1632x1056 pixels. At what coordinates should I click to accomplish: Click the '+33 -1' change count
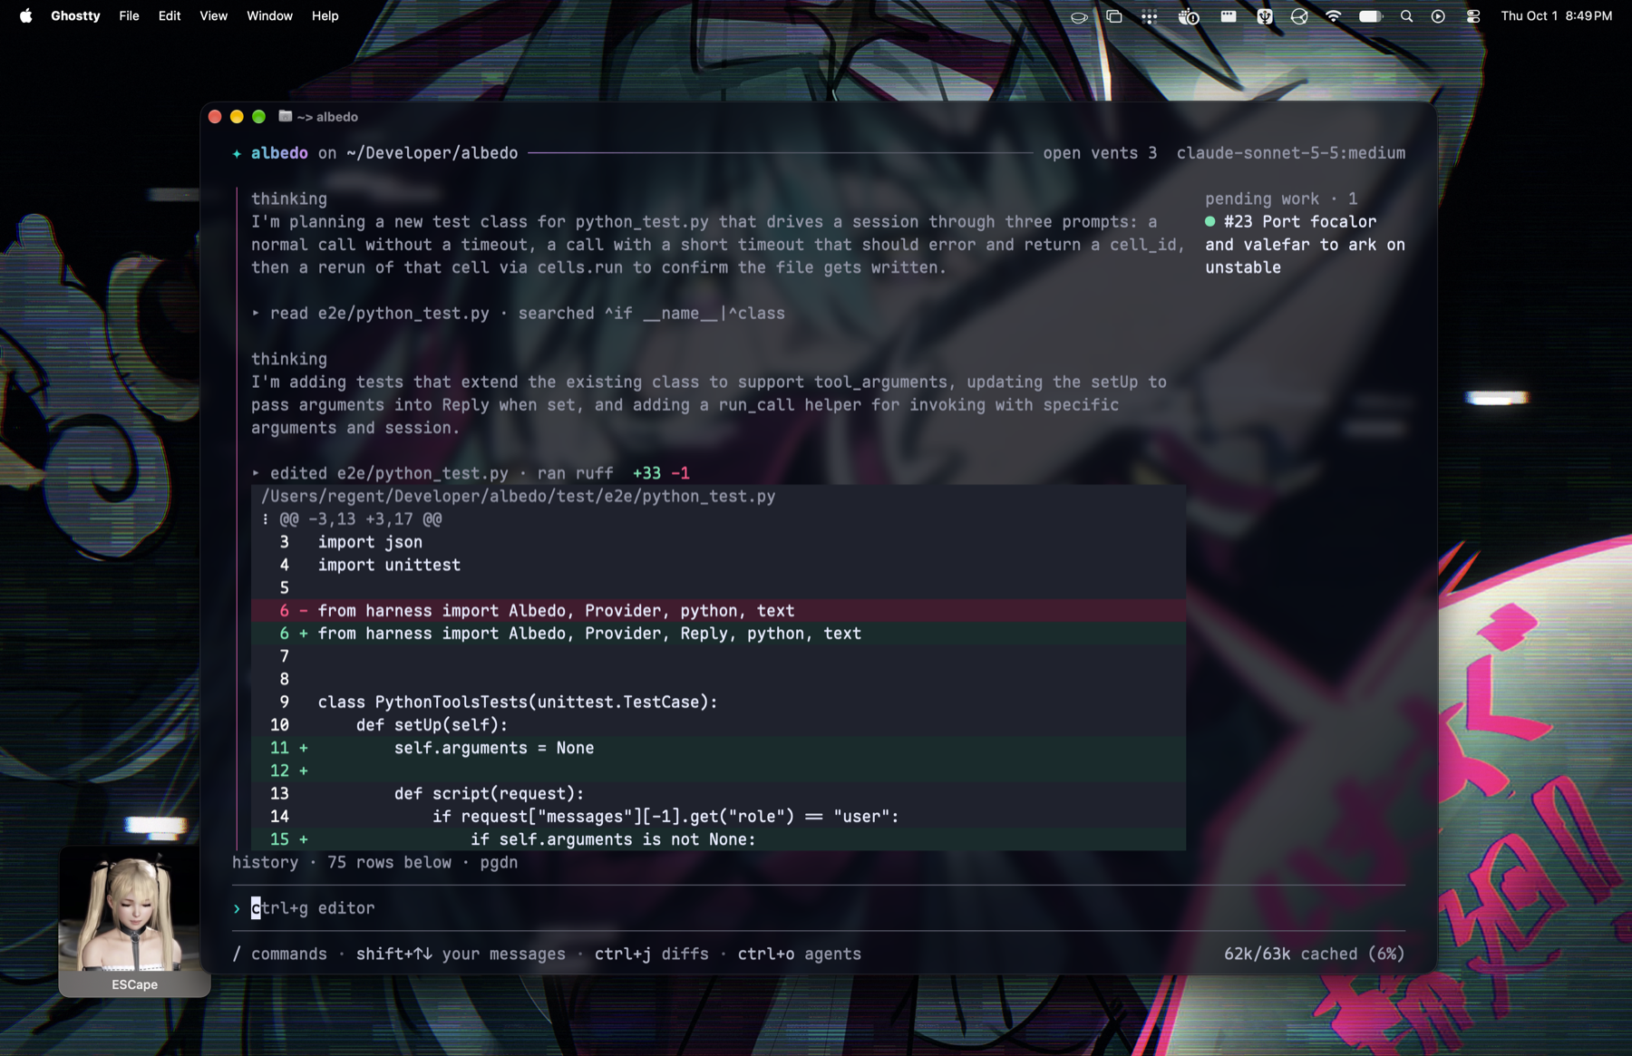click(661, 473)
